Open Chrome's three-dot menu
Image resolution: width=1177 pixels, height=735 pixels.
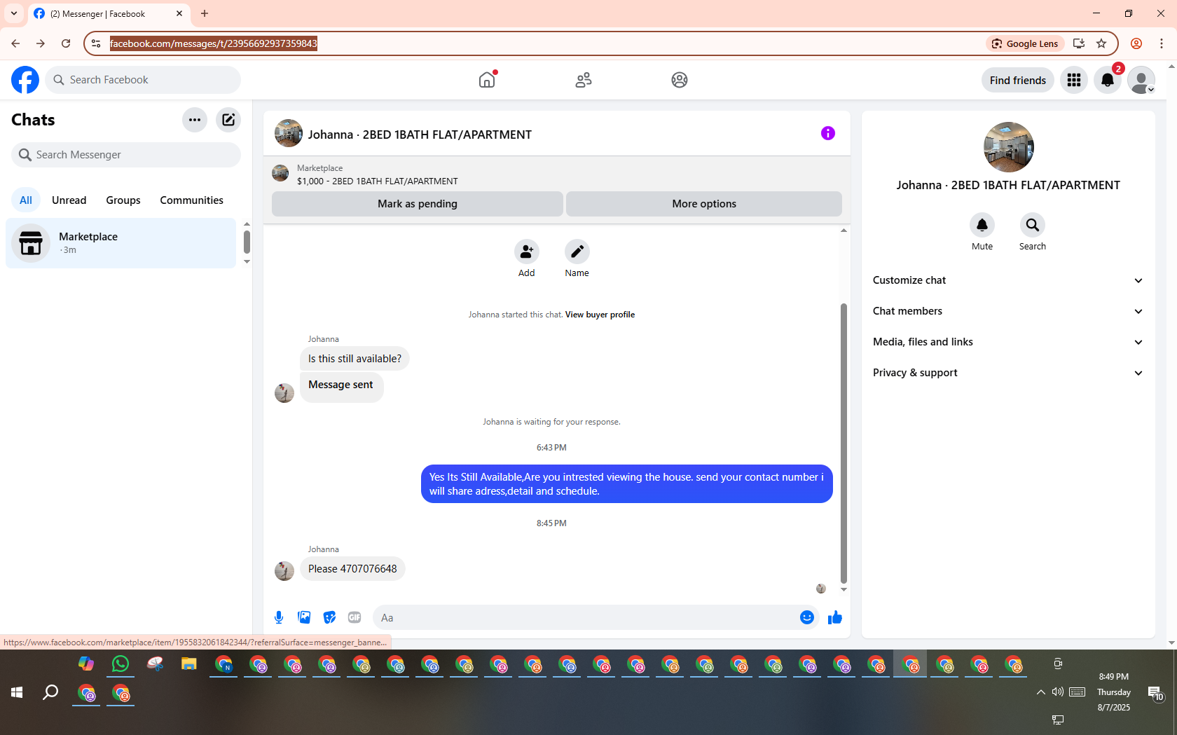(1162, 43)
